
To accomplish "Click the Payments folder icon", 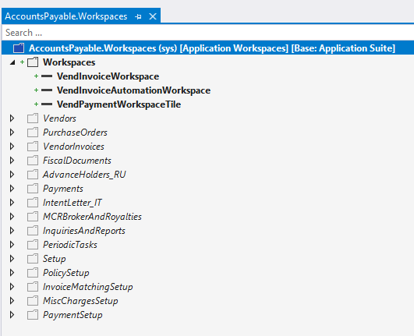I will click(x=33, y=189).
